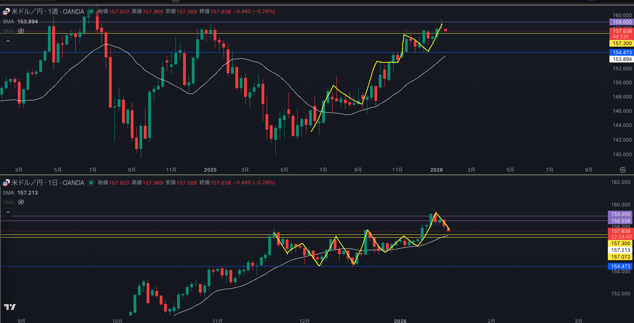
Task: Collapse indicator legend on weekly chart
Action: [8, 41]
